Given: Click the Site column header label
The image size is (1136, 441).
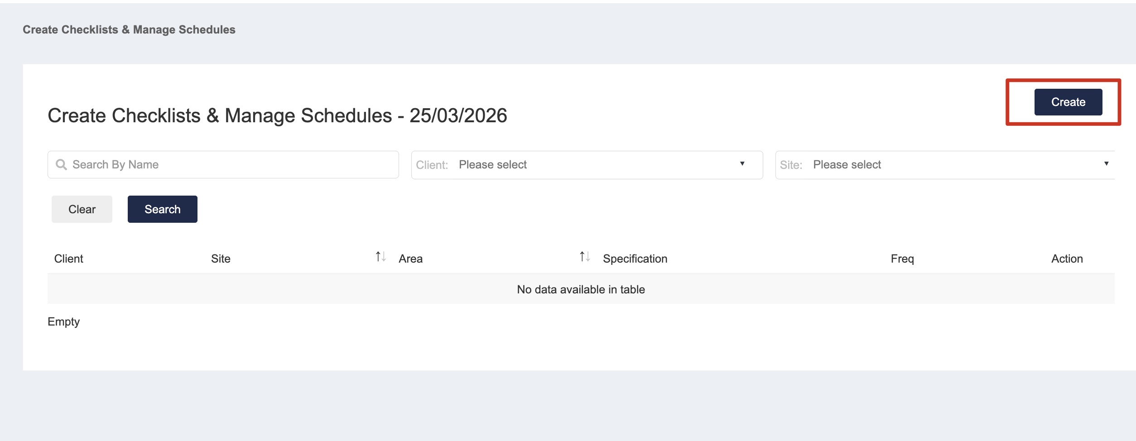Looking at the screenshot, I should (221, 259).
